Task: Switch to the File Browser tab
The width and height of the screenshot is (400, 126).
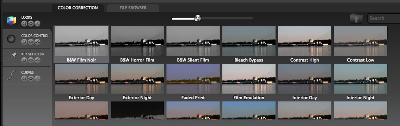Action: [133, 8]
